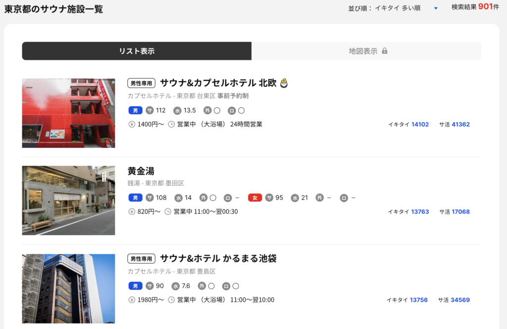
Task: Click サ活 34569 count
Action: (x=454, y=300)
